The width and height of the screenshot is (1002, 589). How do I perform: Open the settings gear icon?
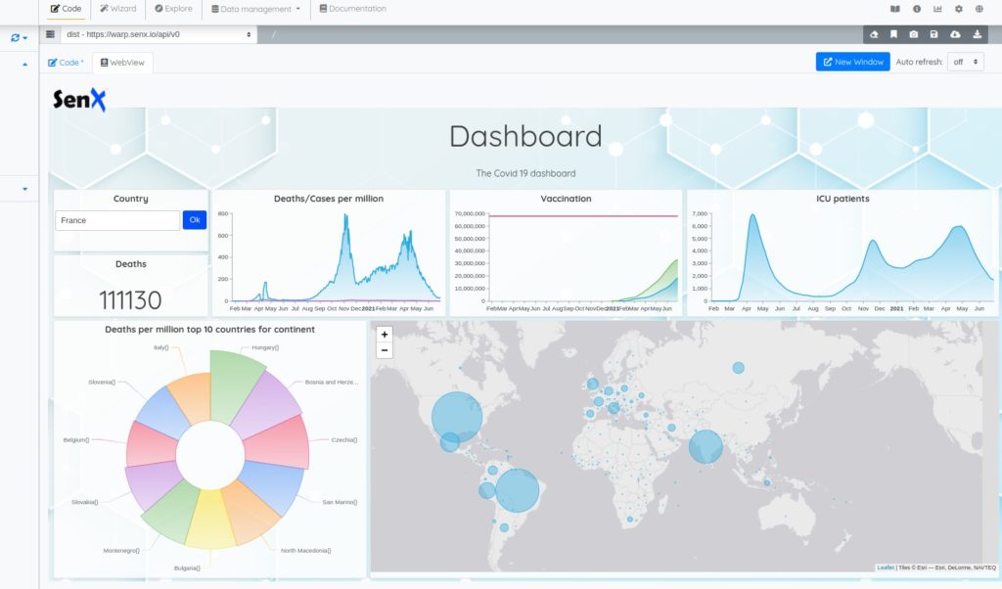pyautogui.click(x=959, y=9)
